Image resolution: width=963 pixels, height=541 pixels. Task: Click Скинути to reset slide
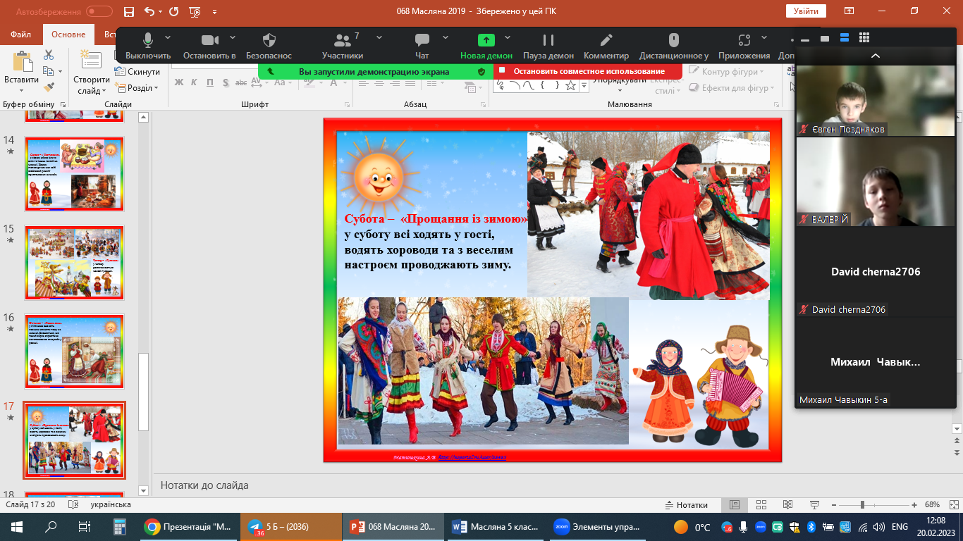tap(137, 72)
